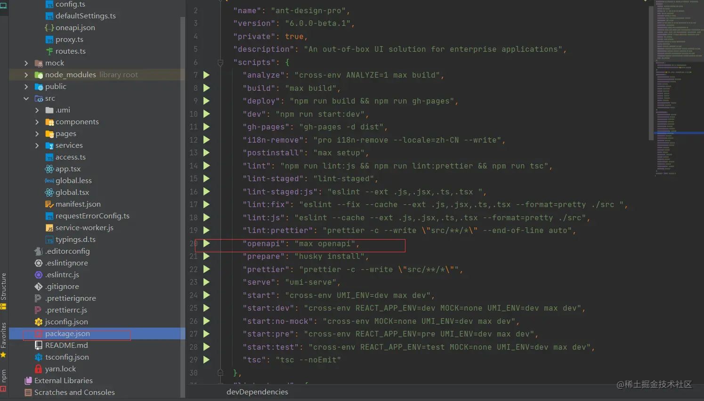Open README.md from the project tree

[66, 345]
